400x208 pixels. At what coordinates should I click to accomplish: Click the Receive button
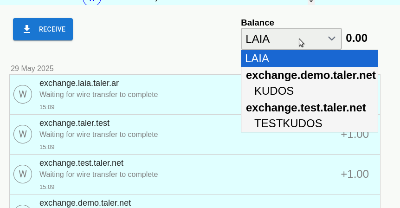point(43,29)
